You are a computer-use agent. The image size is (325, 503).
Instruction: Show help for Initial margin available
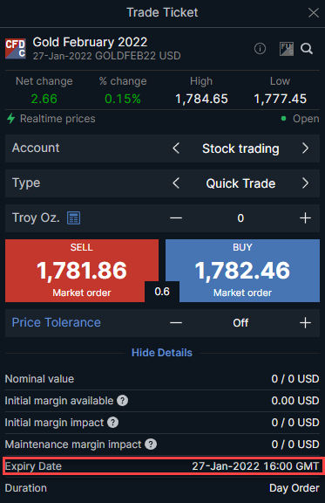122,401
